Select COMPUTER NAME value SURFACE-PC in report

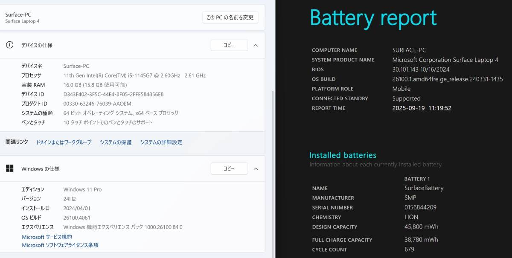click(409, 50)
